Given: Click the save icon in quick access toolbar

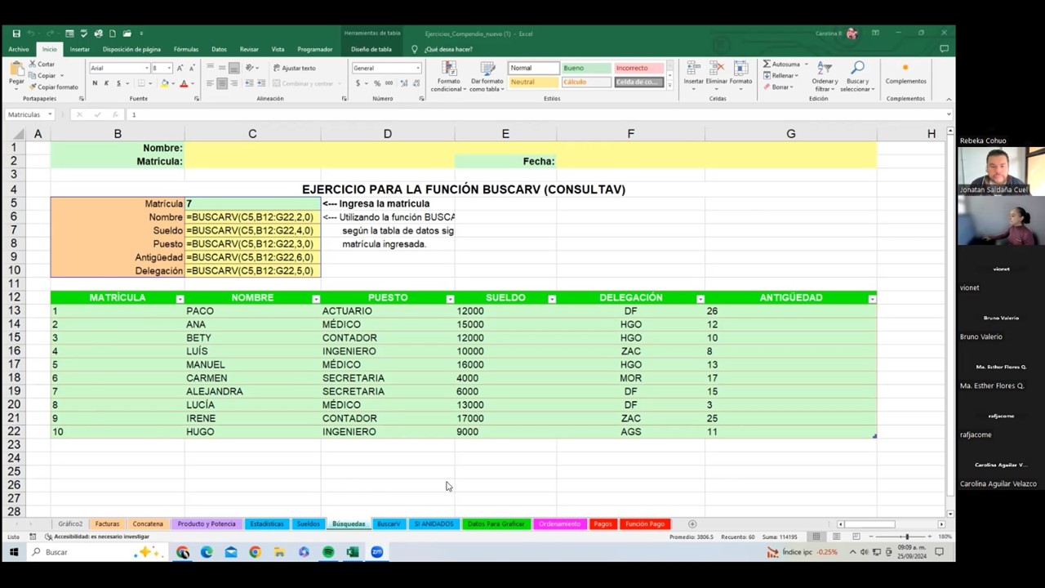Looking at the screenshot, I should (x=16, y=33).
